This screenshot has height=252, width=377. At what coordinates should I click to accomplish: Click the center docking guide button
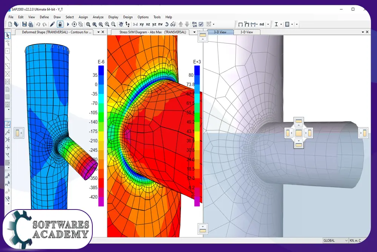pos(299,133)
